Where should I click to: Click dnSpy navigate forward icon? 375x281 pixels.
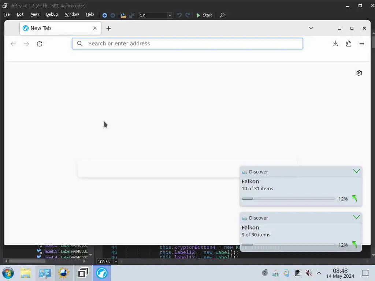tap(113, 15)
